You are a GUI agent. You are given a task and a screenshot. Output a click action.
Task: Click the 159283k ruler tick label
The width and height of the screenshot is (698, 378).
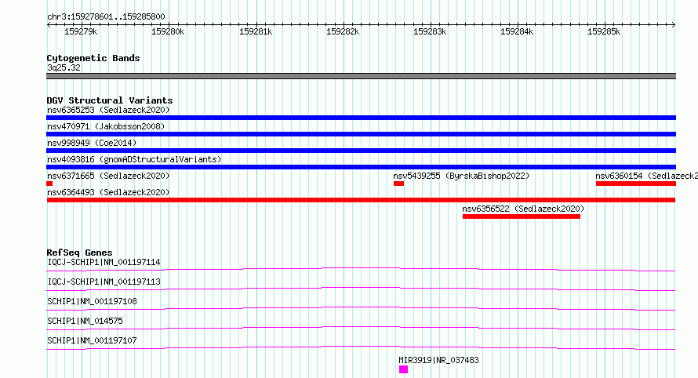pyautogui.click(x=430, y=31)
